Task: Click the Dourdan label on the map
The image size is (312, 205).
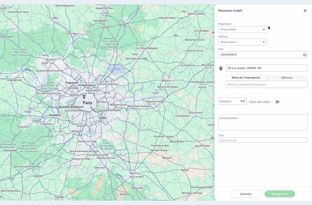Action: 38,176
